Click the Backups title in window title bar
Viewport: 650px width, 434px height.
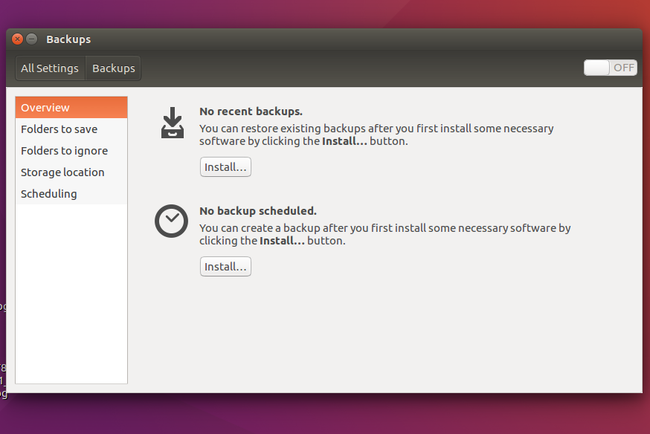tap(68, 39)
